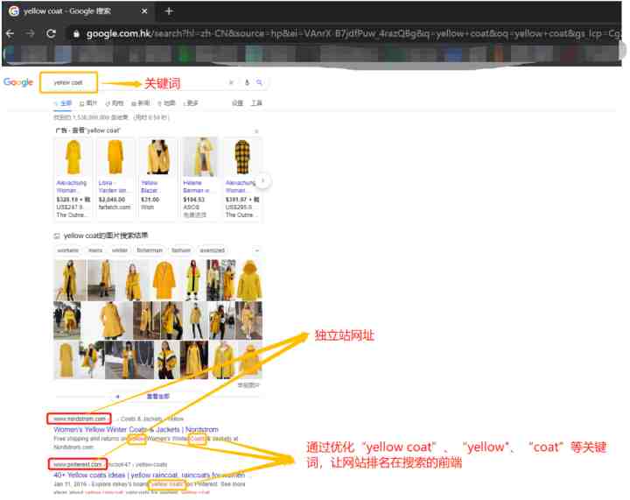Start voice search with microphone icon

point(247,82)
